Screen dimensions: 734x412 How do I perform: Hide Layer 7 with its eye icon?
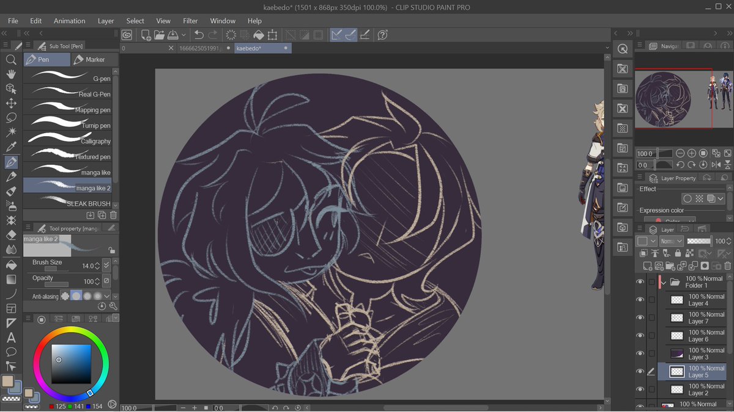tap(640, 317)
